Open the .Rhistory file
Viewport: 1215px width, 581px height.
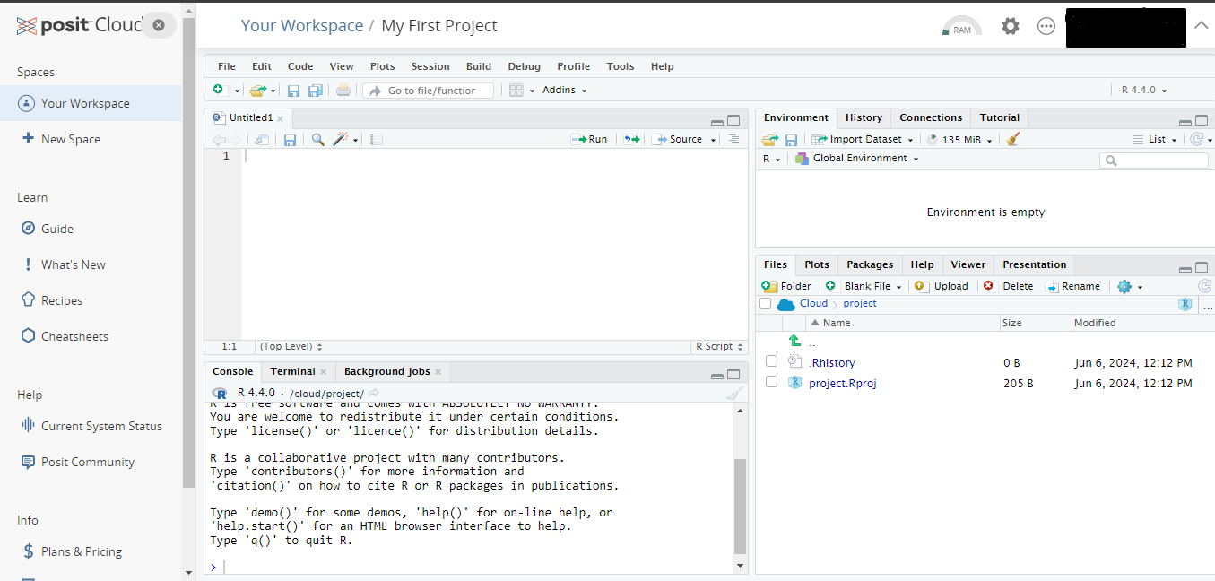coord(832,362)
